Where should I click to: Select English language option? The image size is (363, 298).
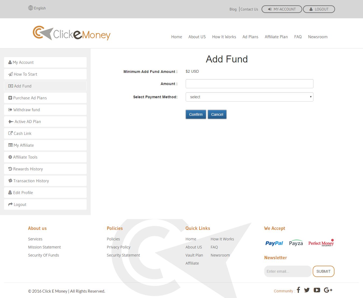tap(40, 8)
